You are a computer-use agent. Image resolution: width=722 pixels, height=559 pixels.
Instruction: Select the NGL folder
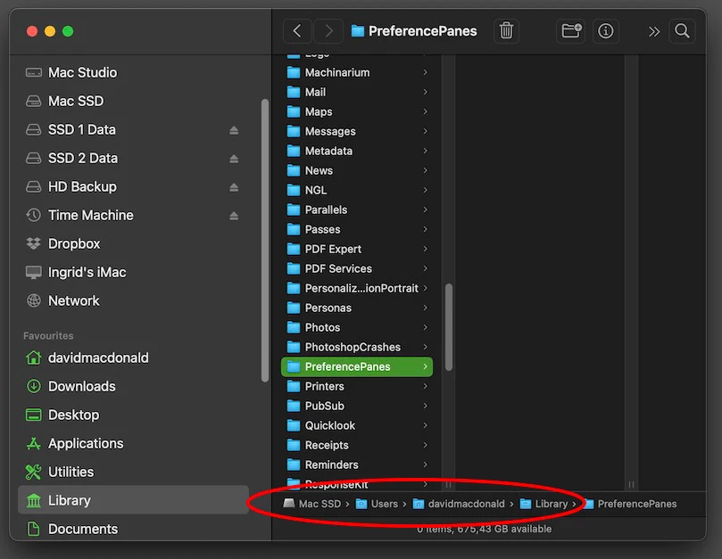(x=357, y=191)
